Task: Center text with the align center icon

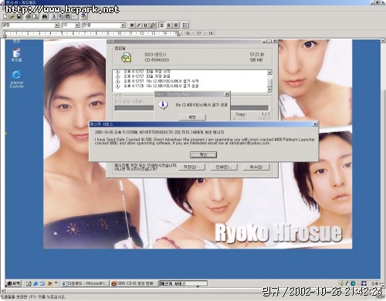Action: (169, 25)
